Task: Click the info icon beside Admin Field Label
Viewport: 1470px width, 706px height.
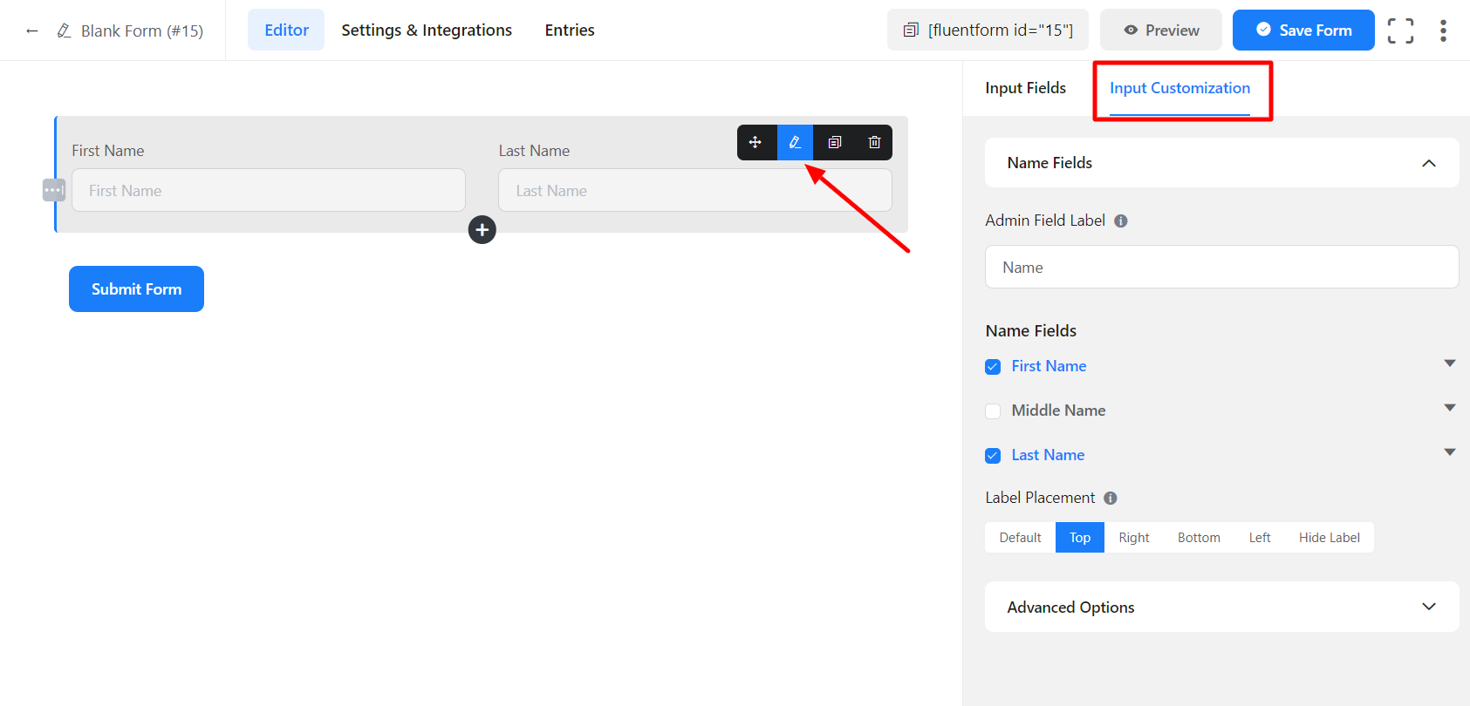Action: (x=1121, y=221)
